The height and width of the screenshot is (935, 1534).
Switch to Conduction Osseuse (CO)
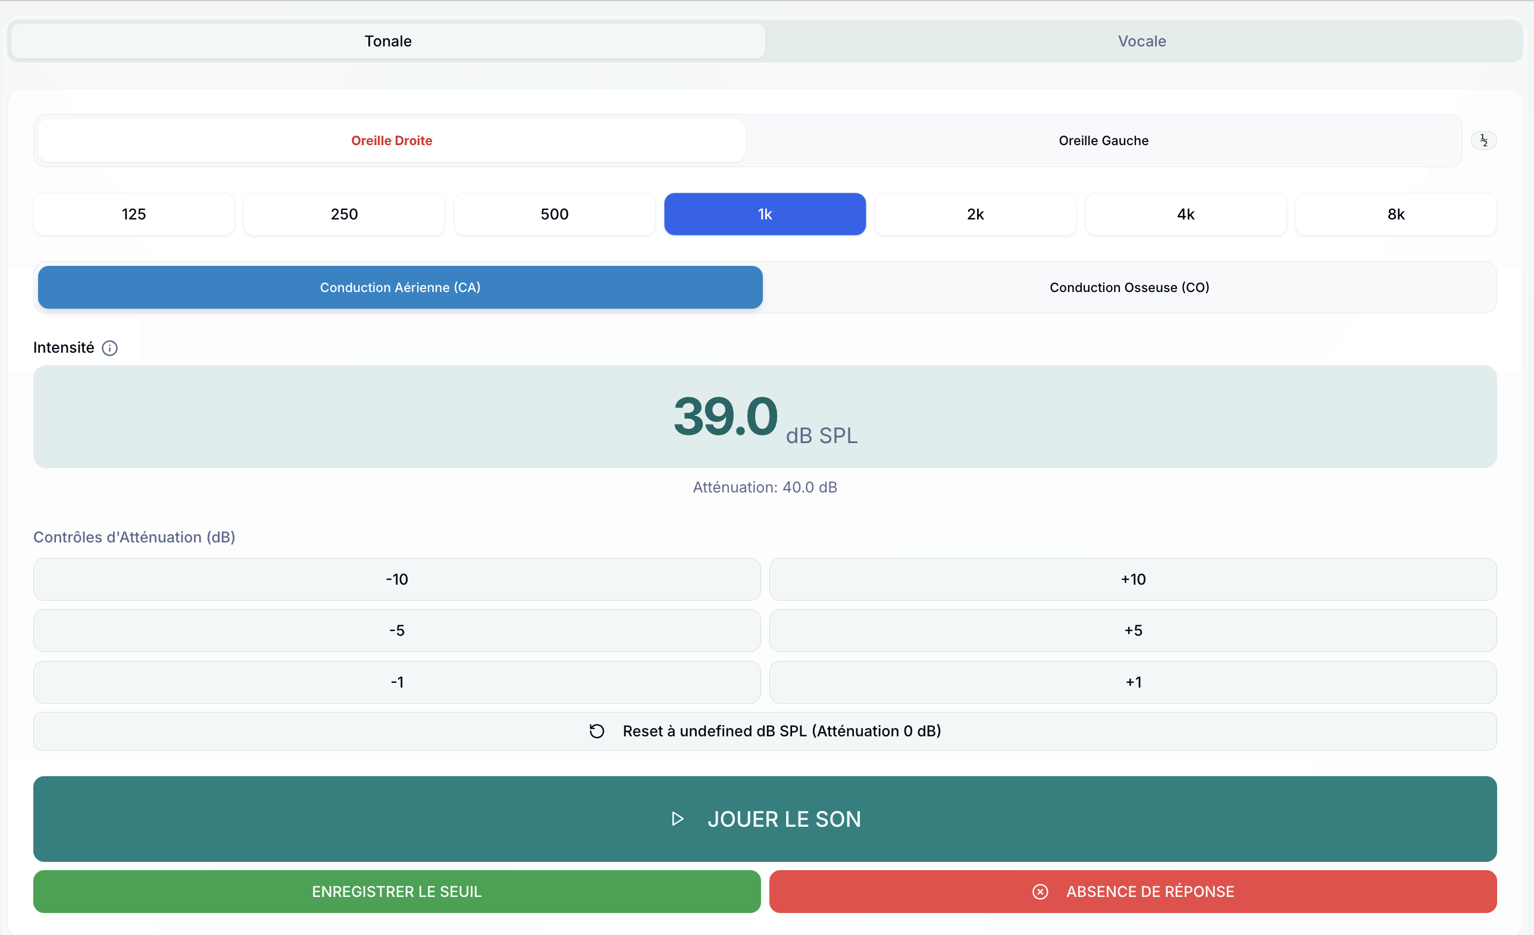point(1129,288)
